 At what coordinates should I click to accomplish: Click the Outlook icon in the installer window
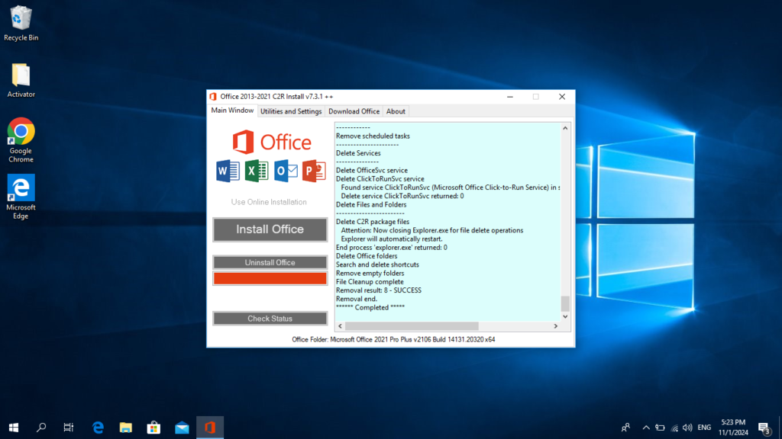(286, 171)
